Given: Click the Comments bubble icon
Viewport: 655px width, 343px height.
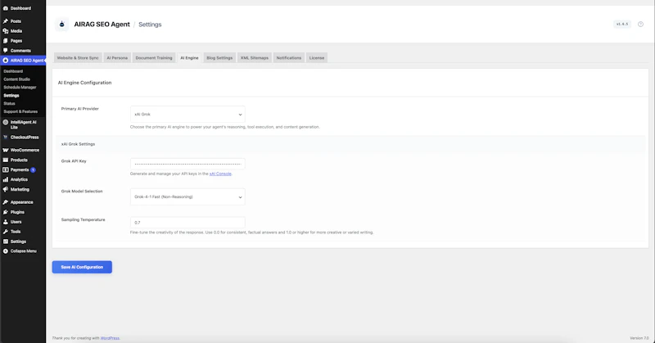Looking at the screenshot, I should [6, 50].
